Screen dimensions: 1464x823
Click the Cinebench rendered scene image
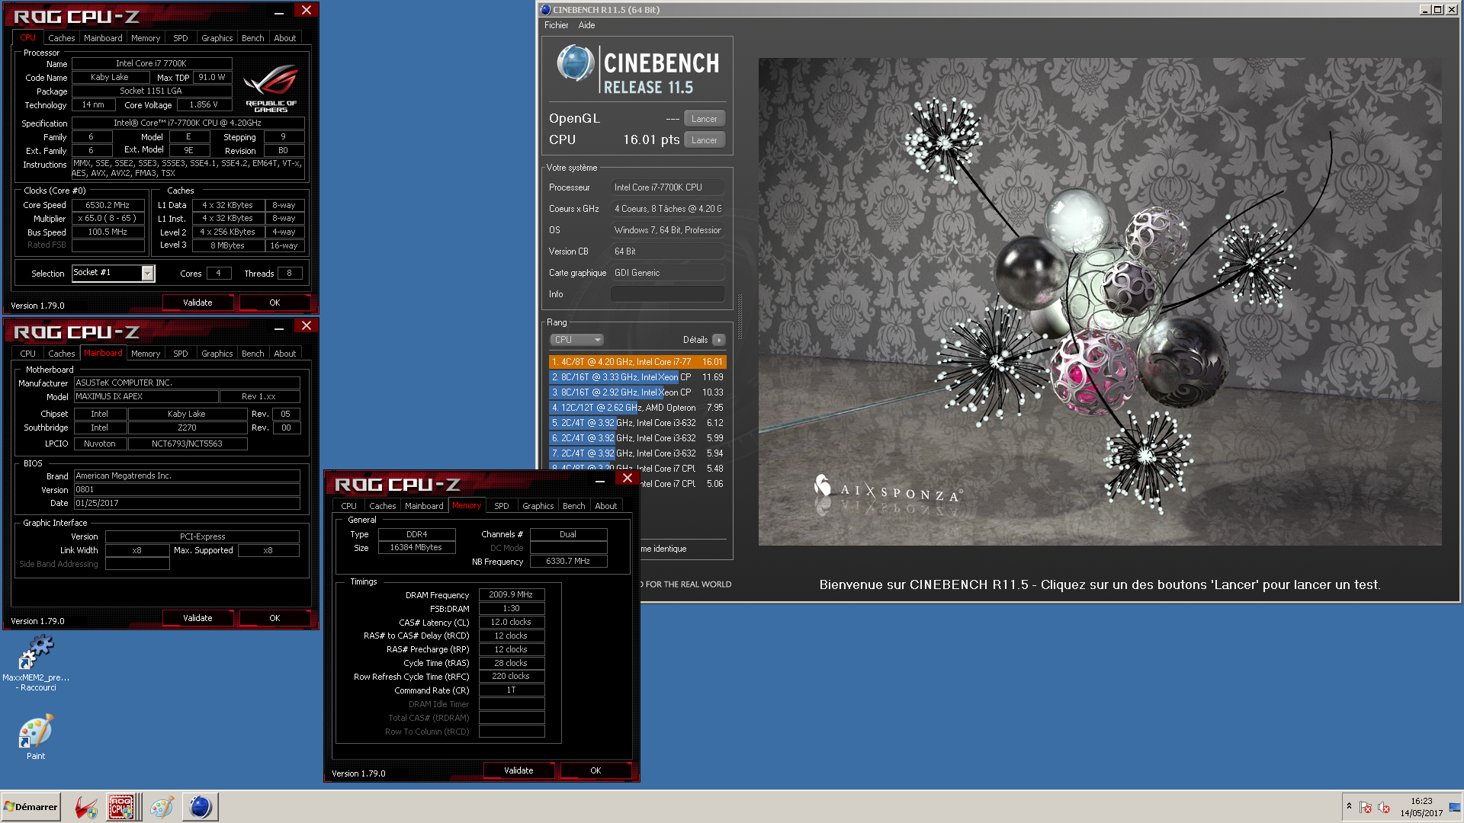pos(1100,302)
